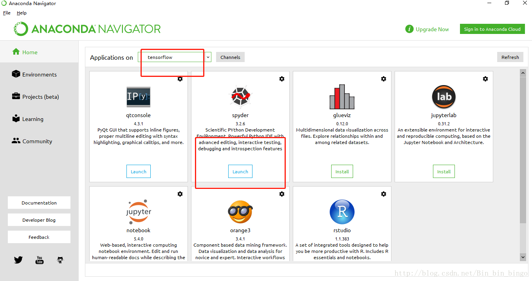Click the Jupyter notebook logo
Viewport: 532px width, 281px height.
[139, 212]
